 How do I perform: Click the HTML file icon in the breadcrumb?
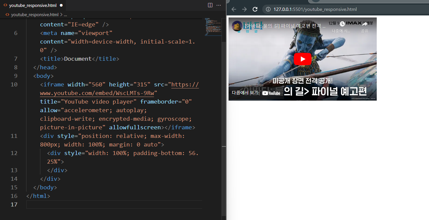(8, 15)
